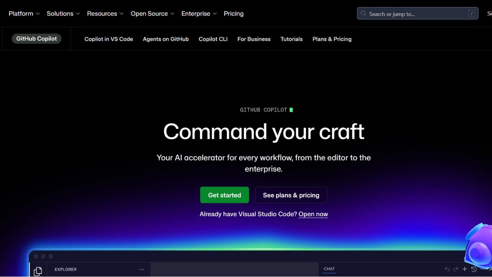This screenshot has width=492, height=277.
Task: Click the Command your craft headline
Action: coord(264,132)
